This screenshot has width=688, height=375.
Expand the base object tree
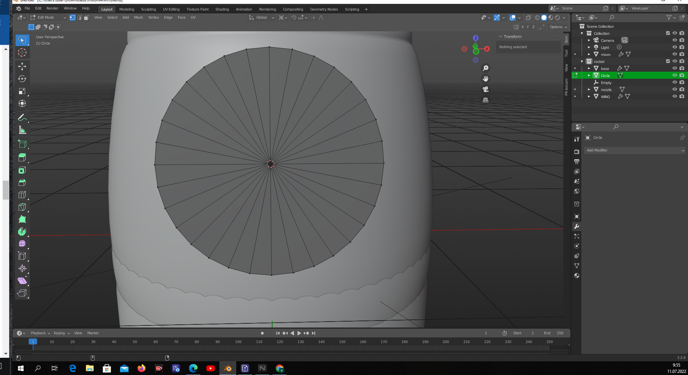(x=589, y=68)
